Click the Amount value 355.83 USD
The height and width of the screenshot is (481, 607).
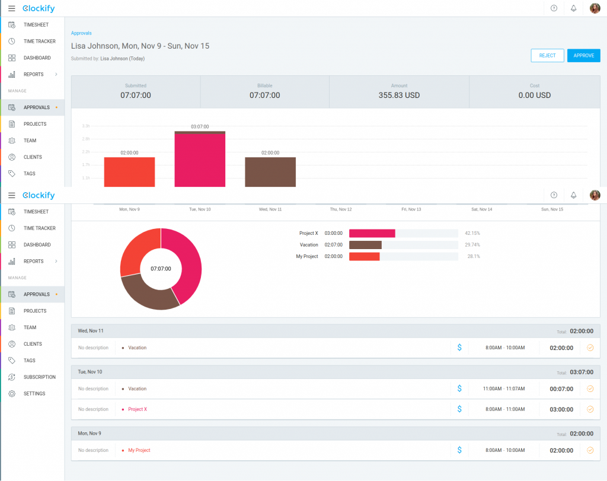click(x=399, y=95)
